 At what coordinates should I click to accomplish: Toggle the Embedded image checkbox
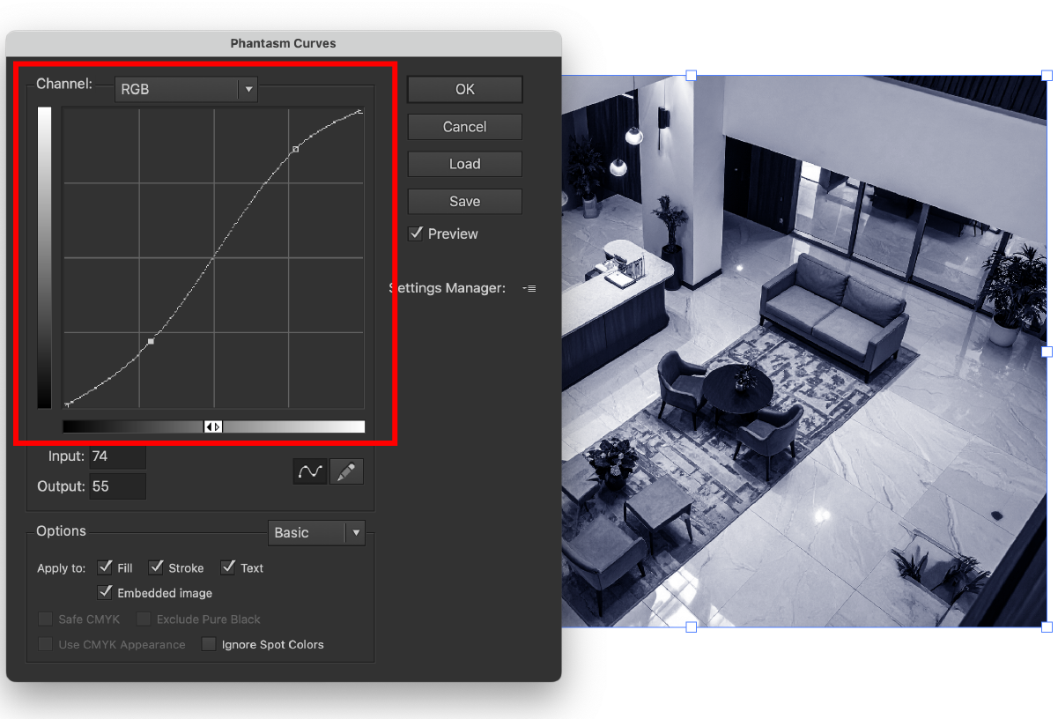point(105,592)
